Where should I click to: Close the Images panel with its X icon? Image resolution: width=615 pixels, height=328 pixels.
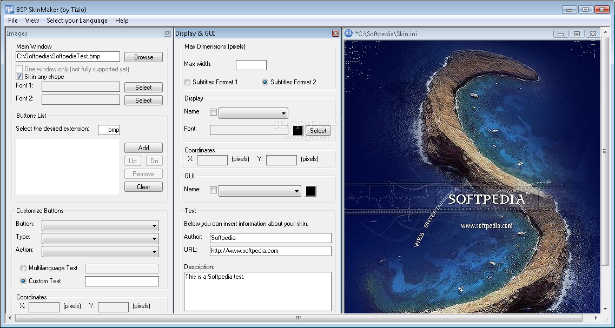pos(168,34)
